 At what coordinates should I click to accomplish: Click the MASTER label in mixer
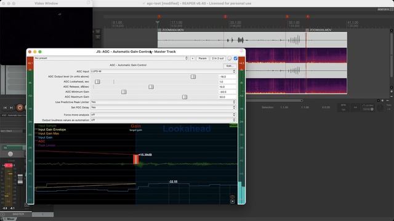pos(18,214)
